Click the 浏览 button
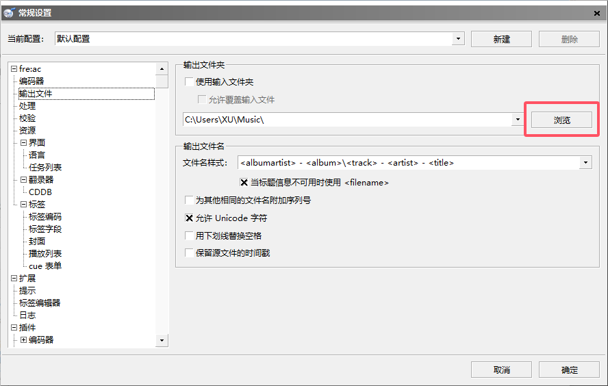This screenshot has width=608, height=386. pos(561,120)
